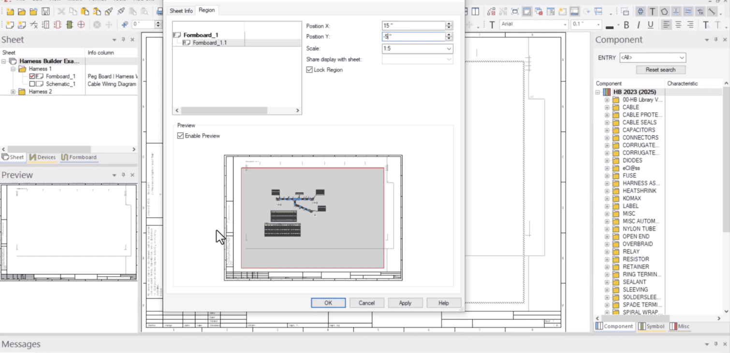Open the Symbol tab in Component panel
Viewport: 730px width, 353px height.
(x=651, y=326)
